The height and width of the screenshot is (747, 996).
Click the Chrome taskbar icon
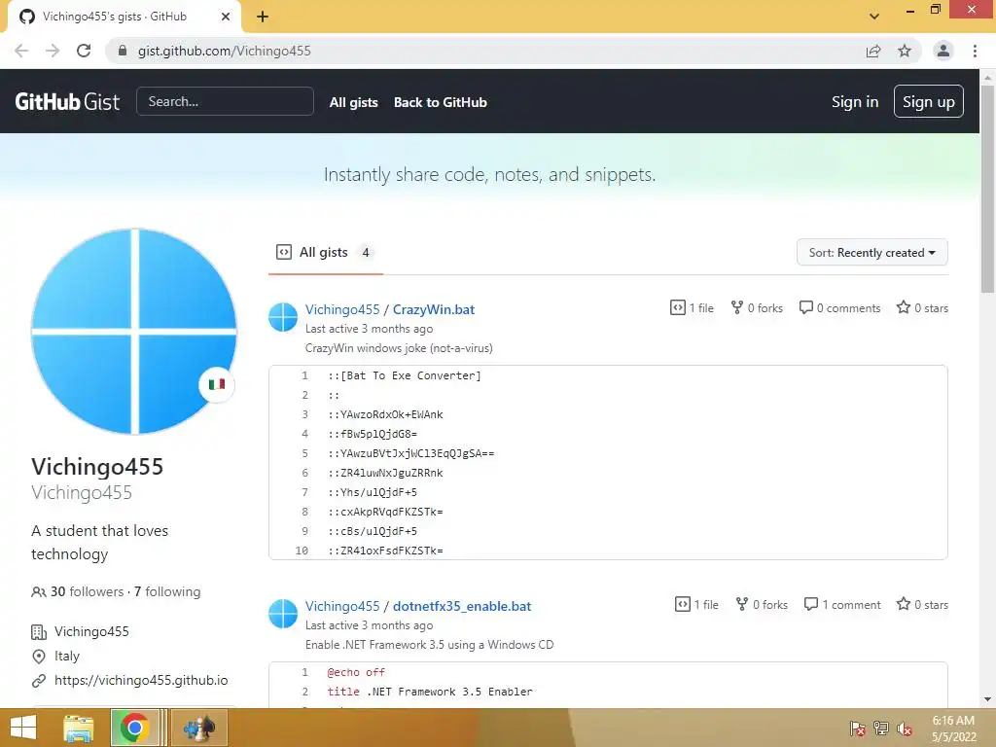(134, 728)
